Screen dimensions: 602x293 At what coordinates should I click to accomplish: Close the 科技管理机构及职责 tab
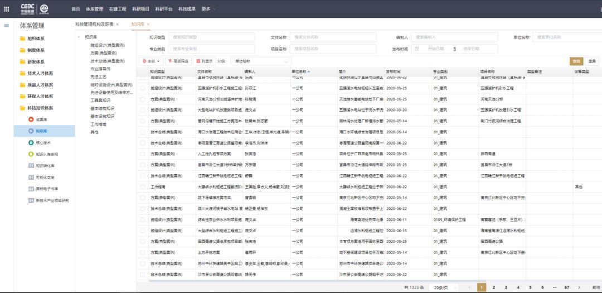tap(116, 25)
